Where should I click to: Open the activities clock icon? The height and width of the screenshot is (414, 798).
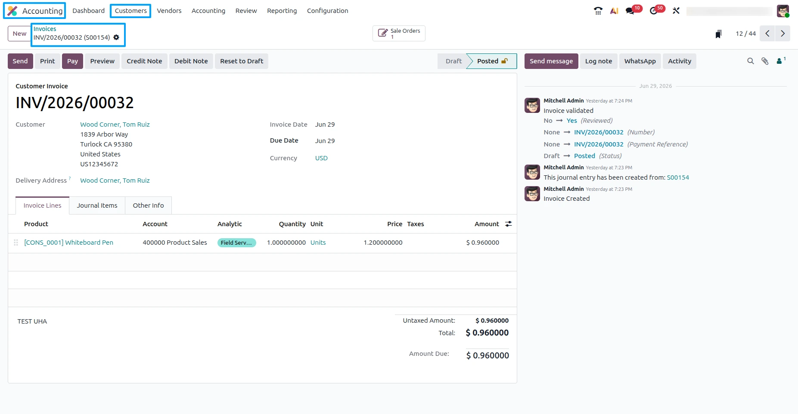[654, 11]
